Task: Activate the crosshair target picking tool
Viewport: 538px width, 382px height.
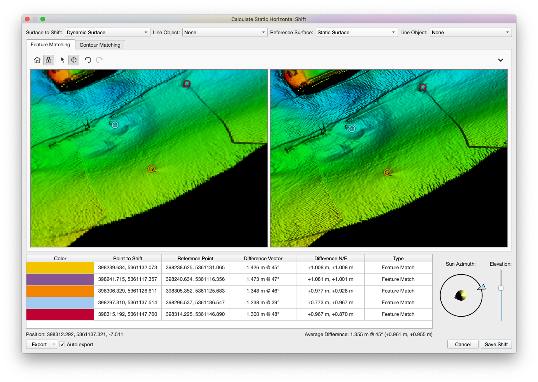Action: coord(74,60)
